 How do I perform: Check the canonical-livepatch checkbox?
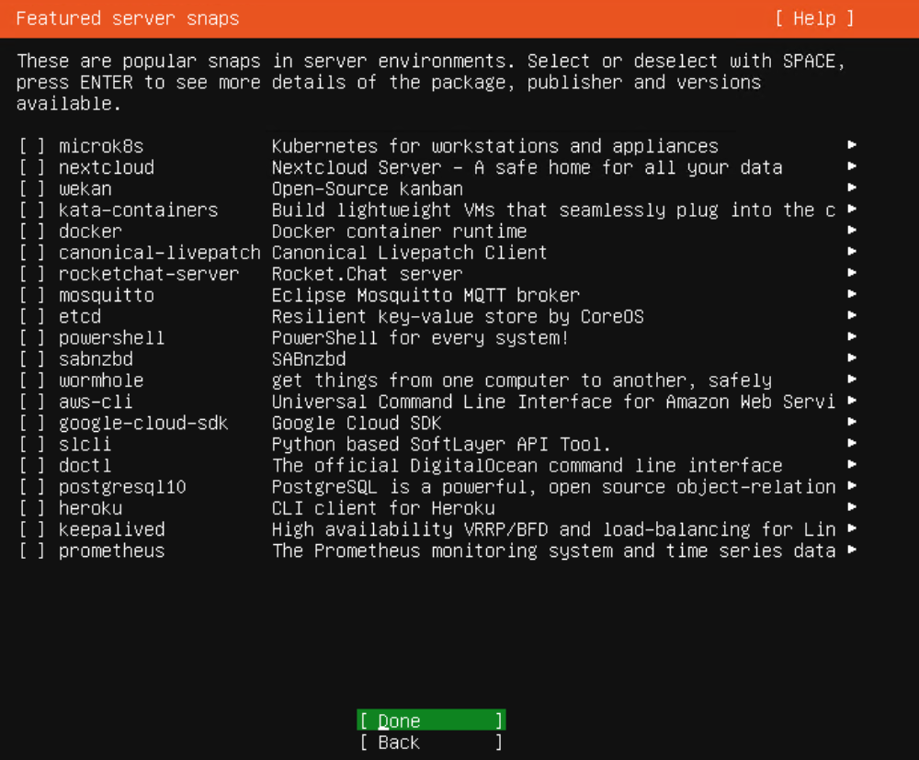pyautogui.click(x=32, y=252)
